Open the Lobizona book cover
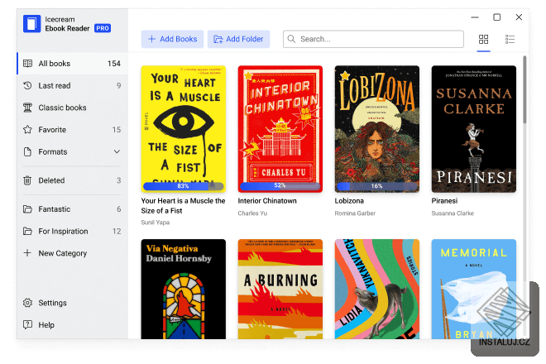Image resolution: width=546 pixels, height=364 pixels. (377, 128)
